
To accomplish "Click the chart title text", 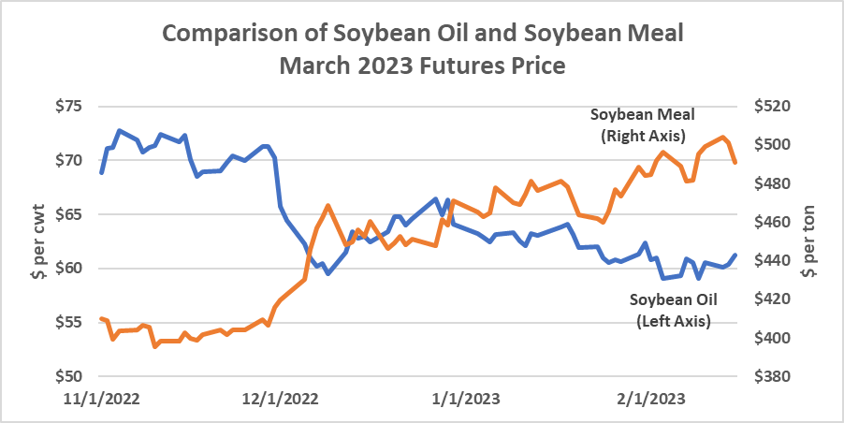I will coord(423,50).
